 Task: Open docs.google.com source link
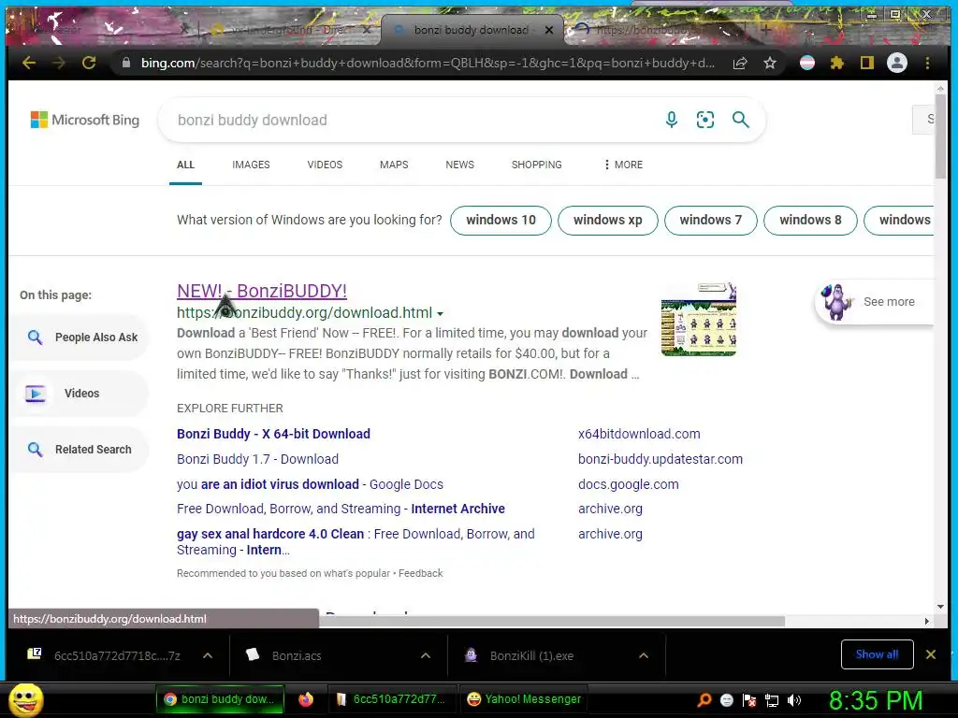click(x=628, y=484)
